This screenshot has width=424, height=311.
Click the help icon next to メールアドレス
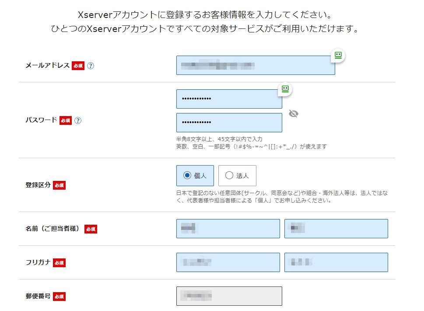pos(91,66)
